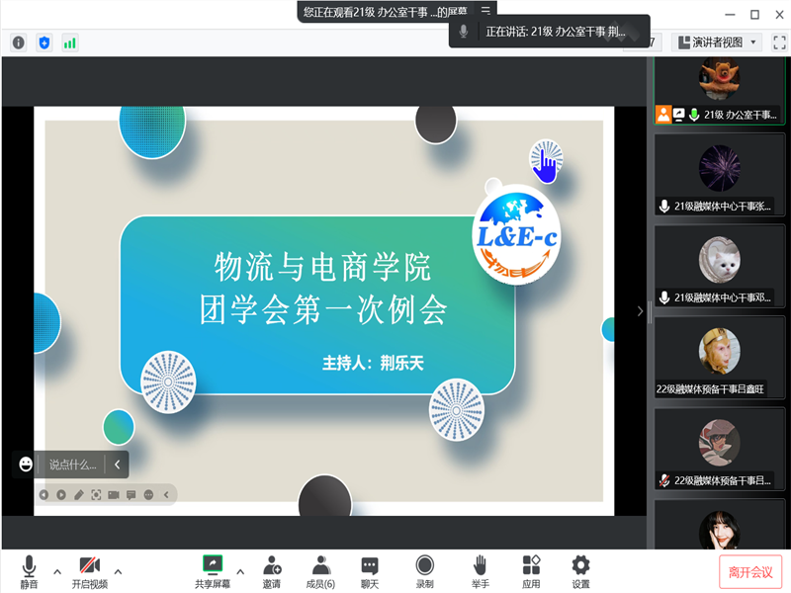This screenshot has width=791, height=593.
Task: Open the 应用 apps icon
Action: pos(531,570)
